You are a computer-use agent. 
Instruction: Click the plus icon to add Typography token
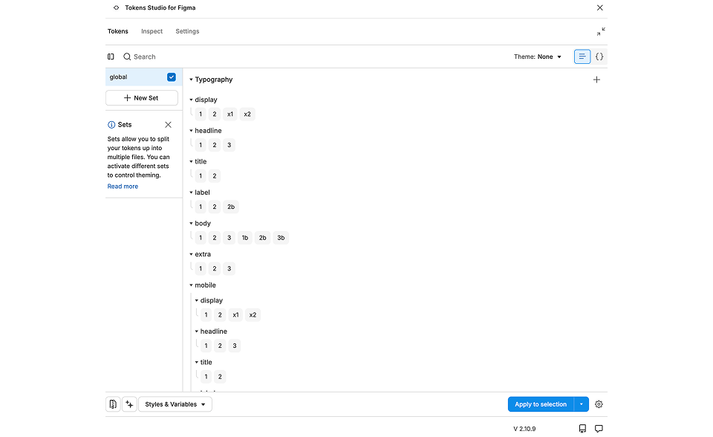[596, 80]
